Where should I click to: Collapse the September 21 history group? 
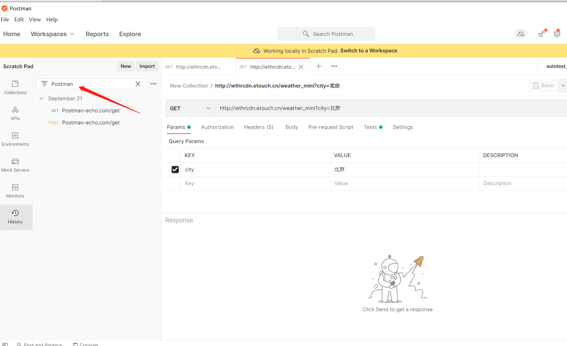tap(41, 99)
